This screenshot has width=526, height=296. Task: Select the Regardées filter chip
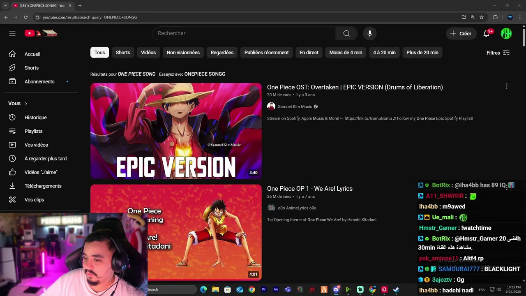(222, 53)
